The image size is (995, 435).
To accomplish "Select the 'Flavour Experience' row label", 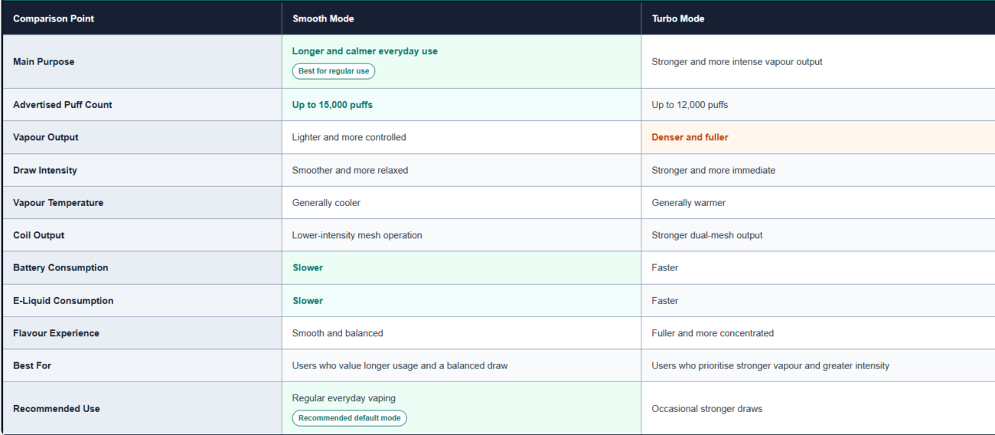I will 57,334.
